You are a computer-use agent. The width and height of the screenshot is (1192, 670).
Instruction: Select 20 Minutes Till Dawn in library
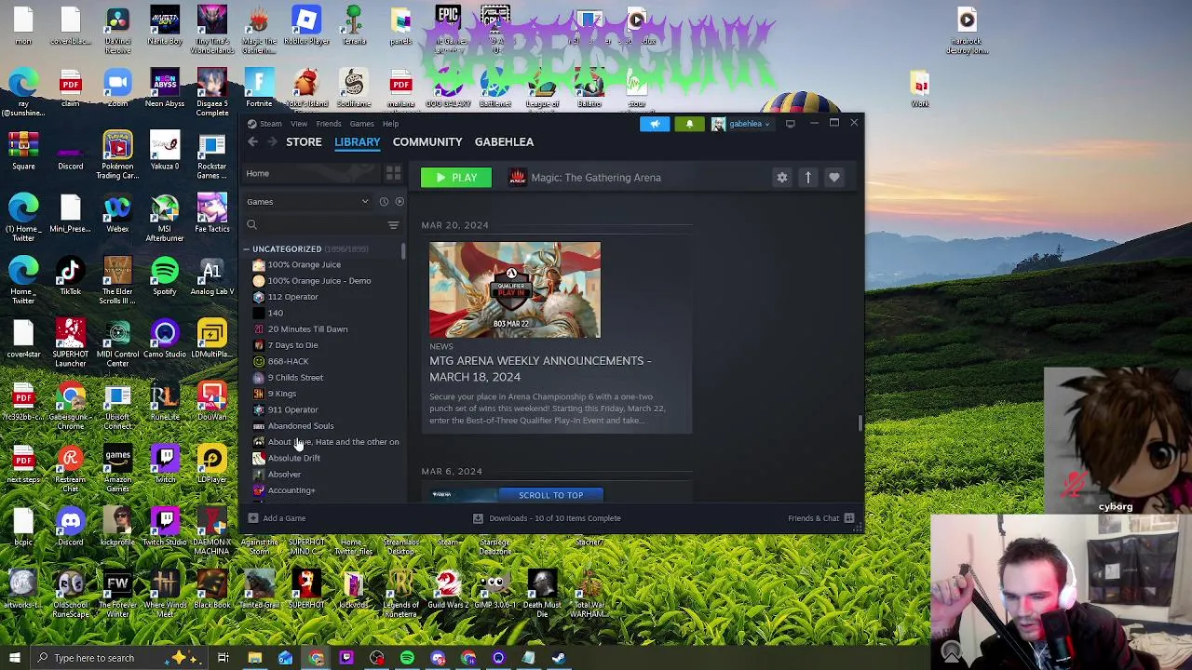(x=307, y=329)
